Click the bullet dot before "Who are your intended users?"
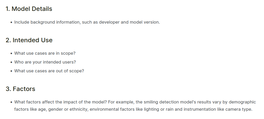This screenshot has height=119, width=264. pos(11,62)
